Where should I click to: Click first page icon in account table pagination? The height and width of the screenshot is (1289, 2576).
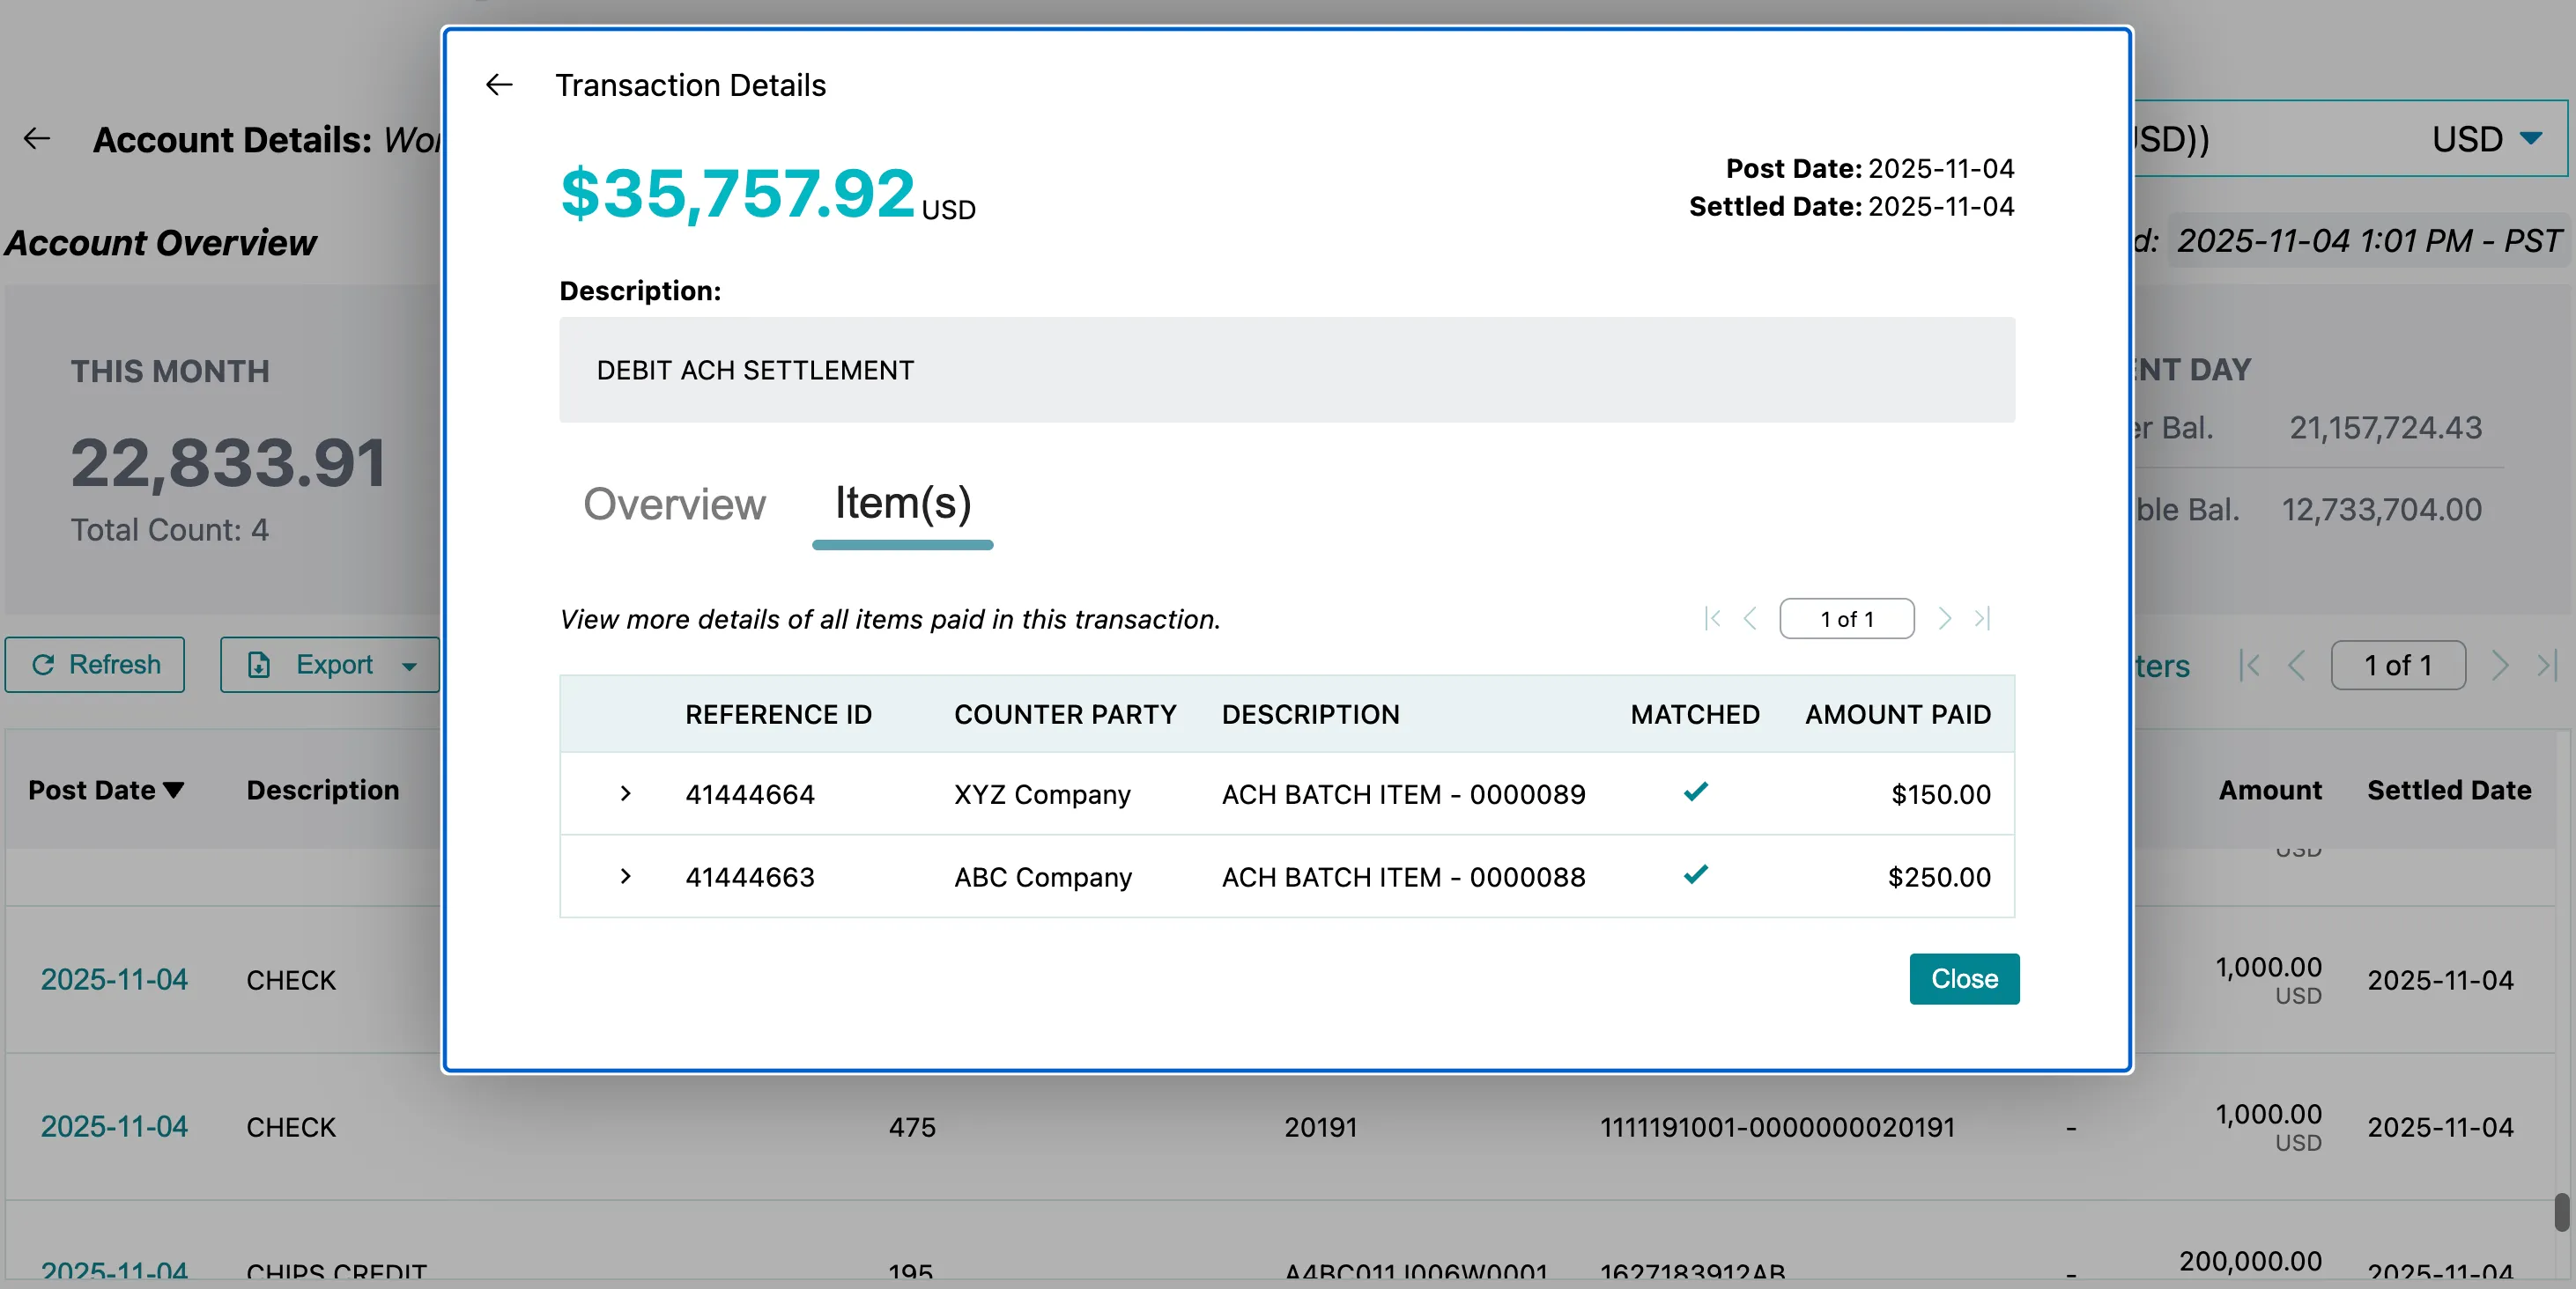coord(2250,666)
